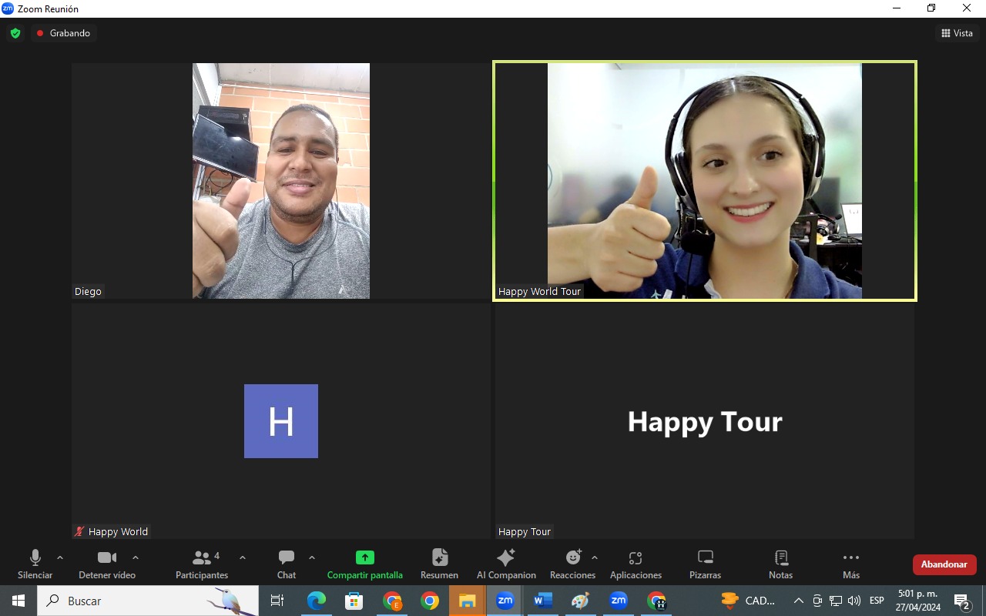986x616 pixels.
Task: Expand arrow next to Participantes
Action: pyautogui.click(x=243, y=557)
